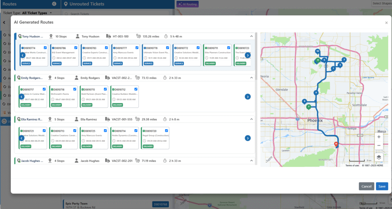This screenshot has width=392, height=209.
Task: Uncheck ticket D0010711 checkbox
Action: [x=229, y=48]
